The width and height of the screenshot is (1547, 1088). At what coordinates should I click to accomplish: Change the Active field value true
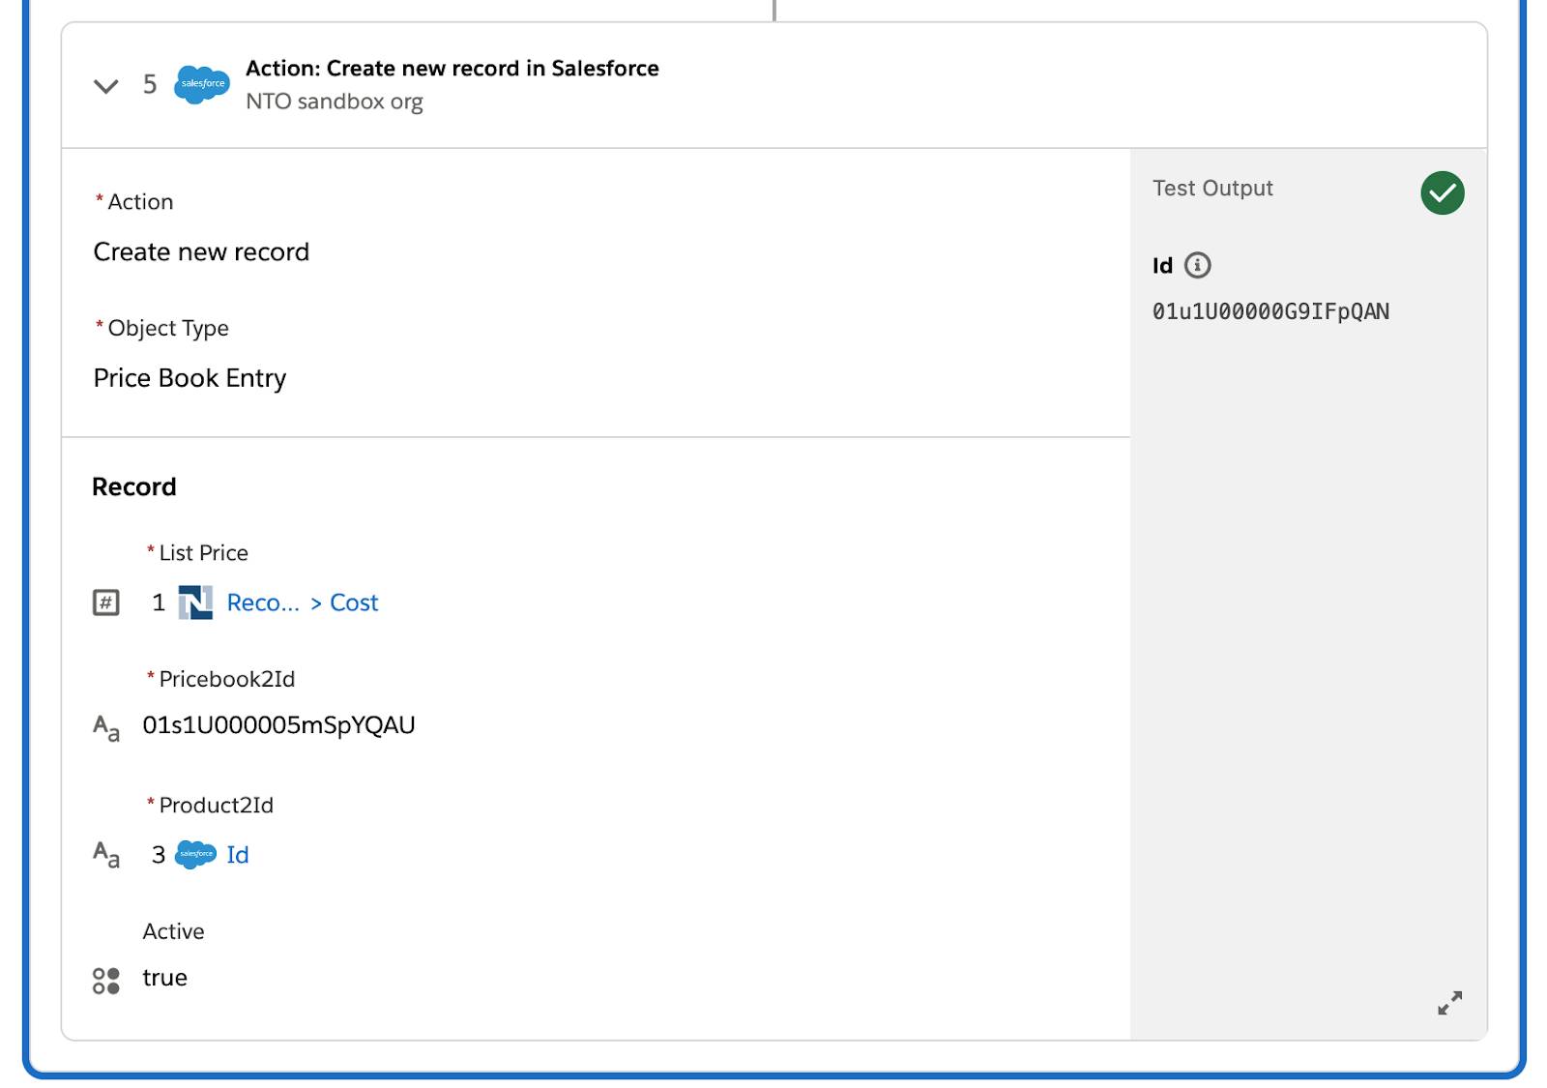click(165, 978)
